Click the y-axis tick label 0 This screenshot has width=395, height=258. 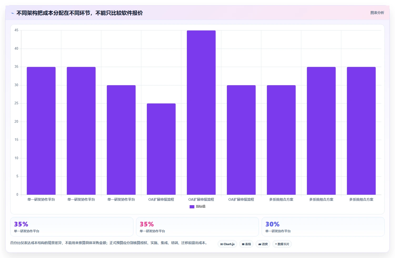click(17, 195)
